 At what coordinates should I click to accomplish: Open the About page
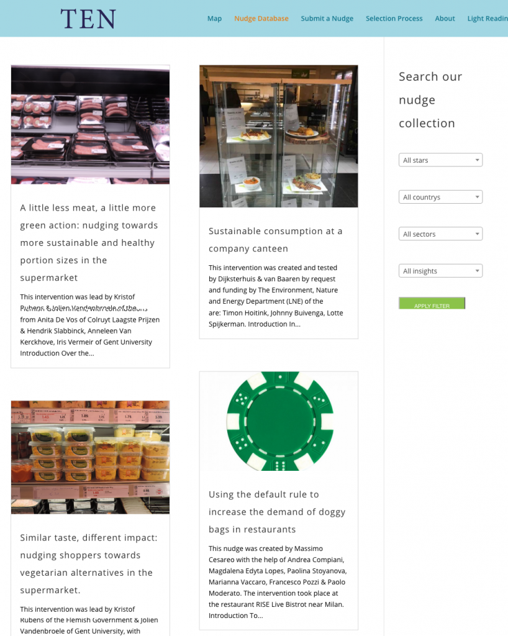click(445, 19)
